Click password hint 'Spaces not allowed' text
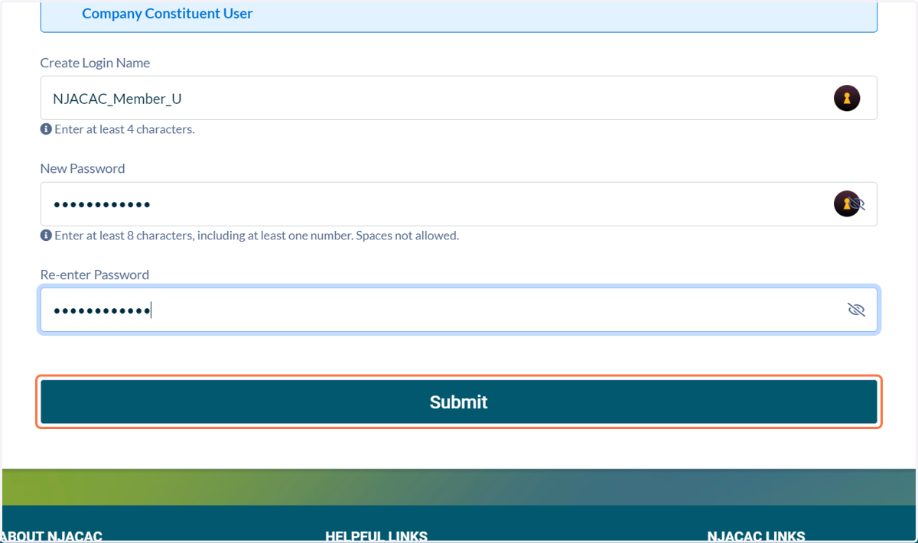 pos(408,236)
